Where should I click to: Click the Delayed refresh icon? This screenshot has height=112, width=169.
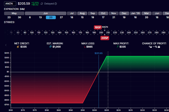(42, 4)
